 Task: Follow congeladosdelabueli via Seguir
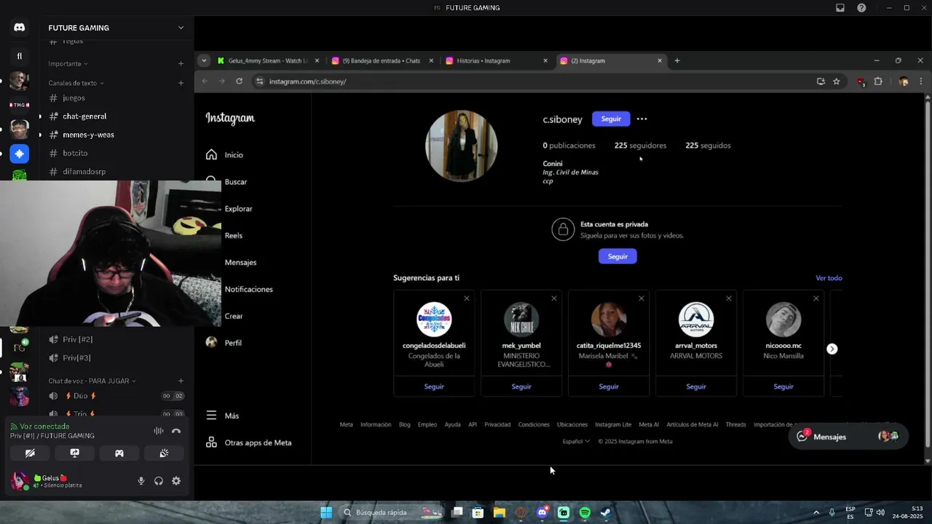(x=434, y=386)
